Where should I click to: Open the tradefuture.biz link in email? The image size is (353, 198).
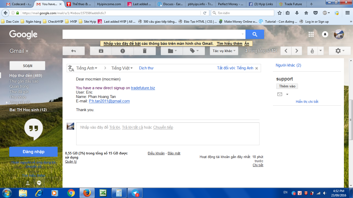143,88
